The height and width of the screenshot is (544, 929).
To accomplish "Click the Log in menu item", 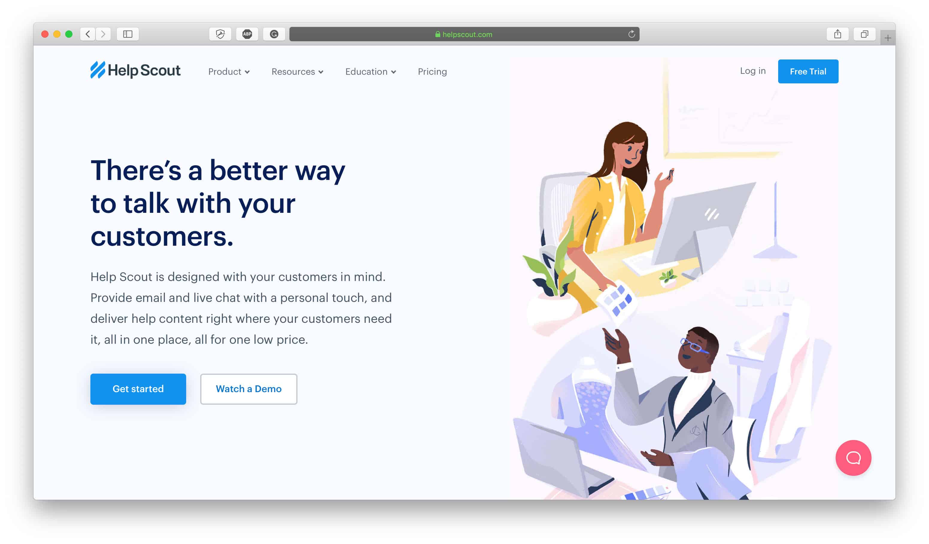I will (753, 71).
